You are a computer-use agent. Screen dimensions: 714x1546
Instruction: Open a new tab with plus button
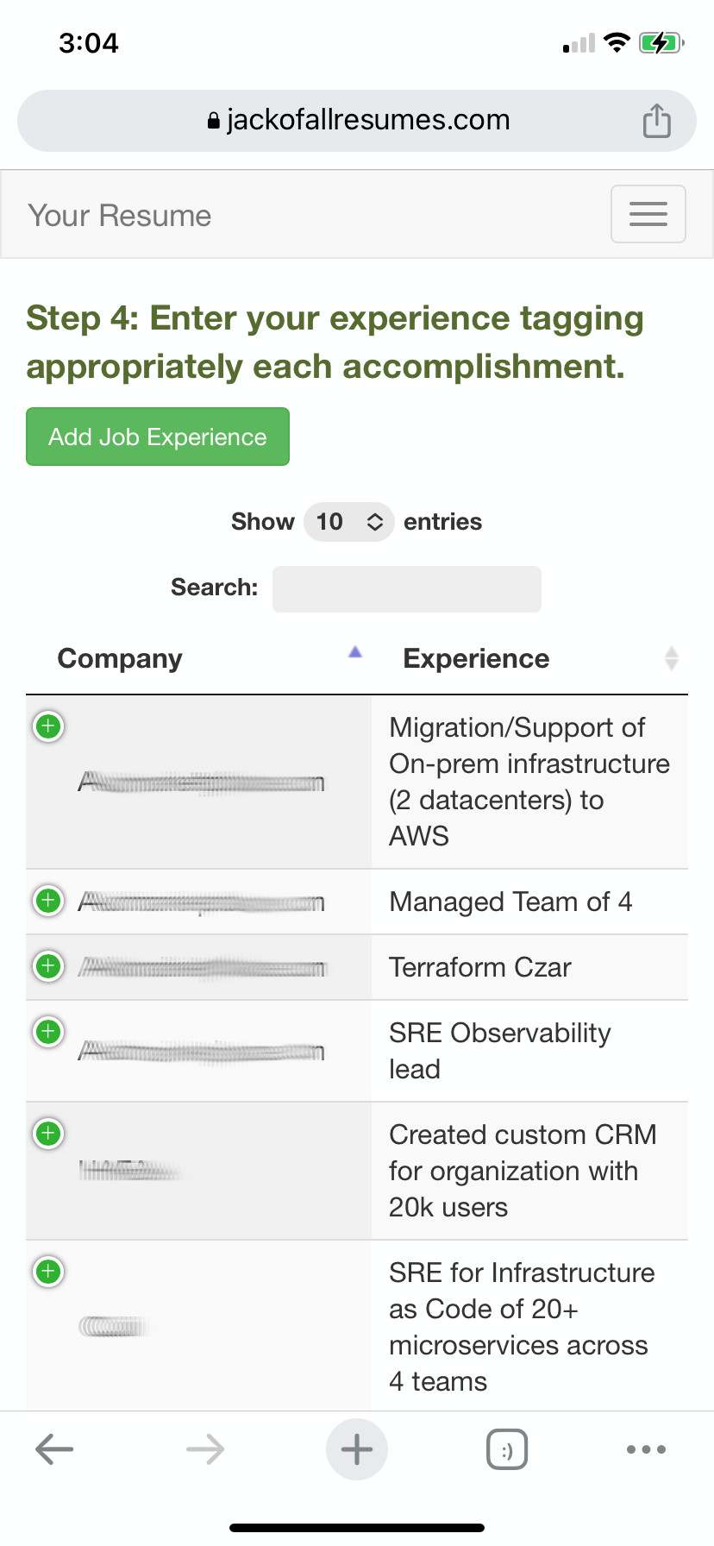[x=357, y=1449]
